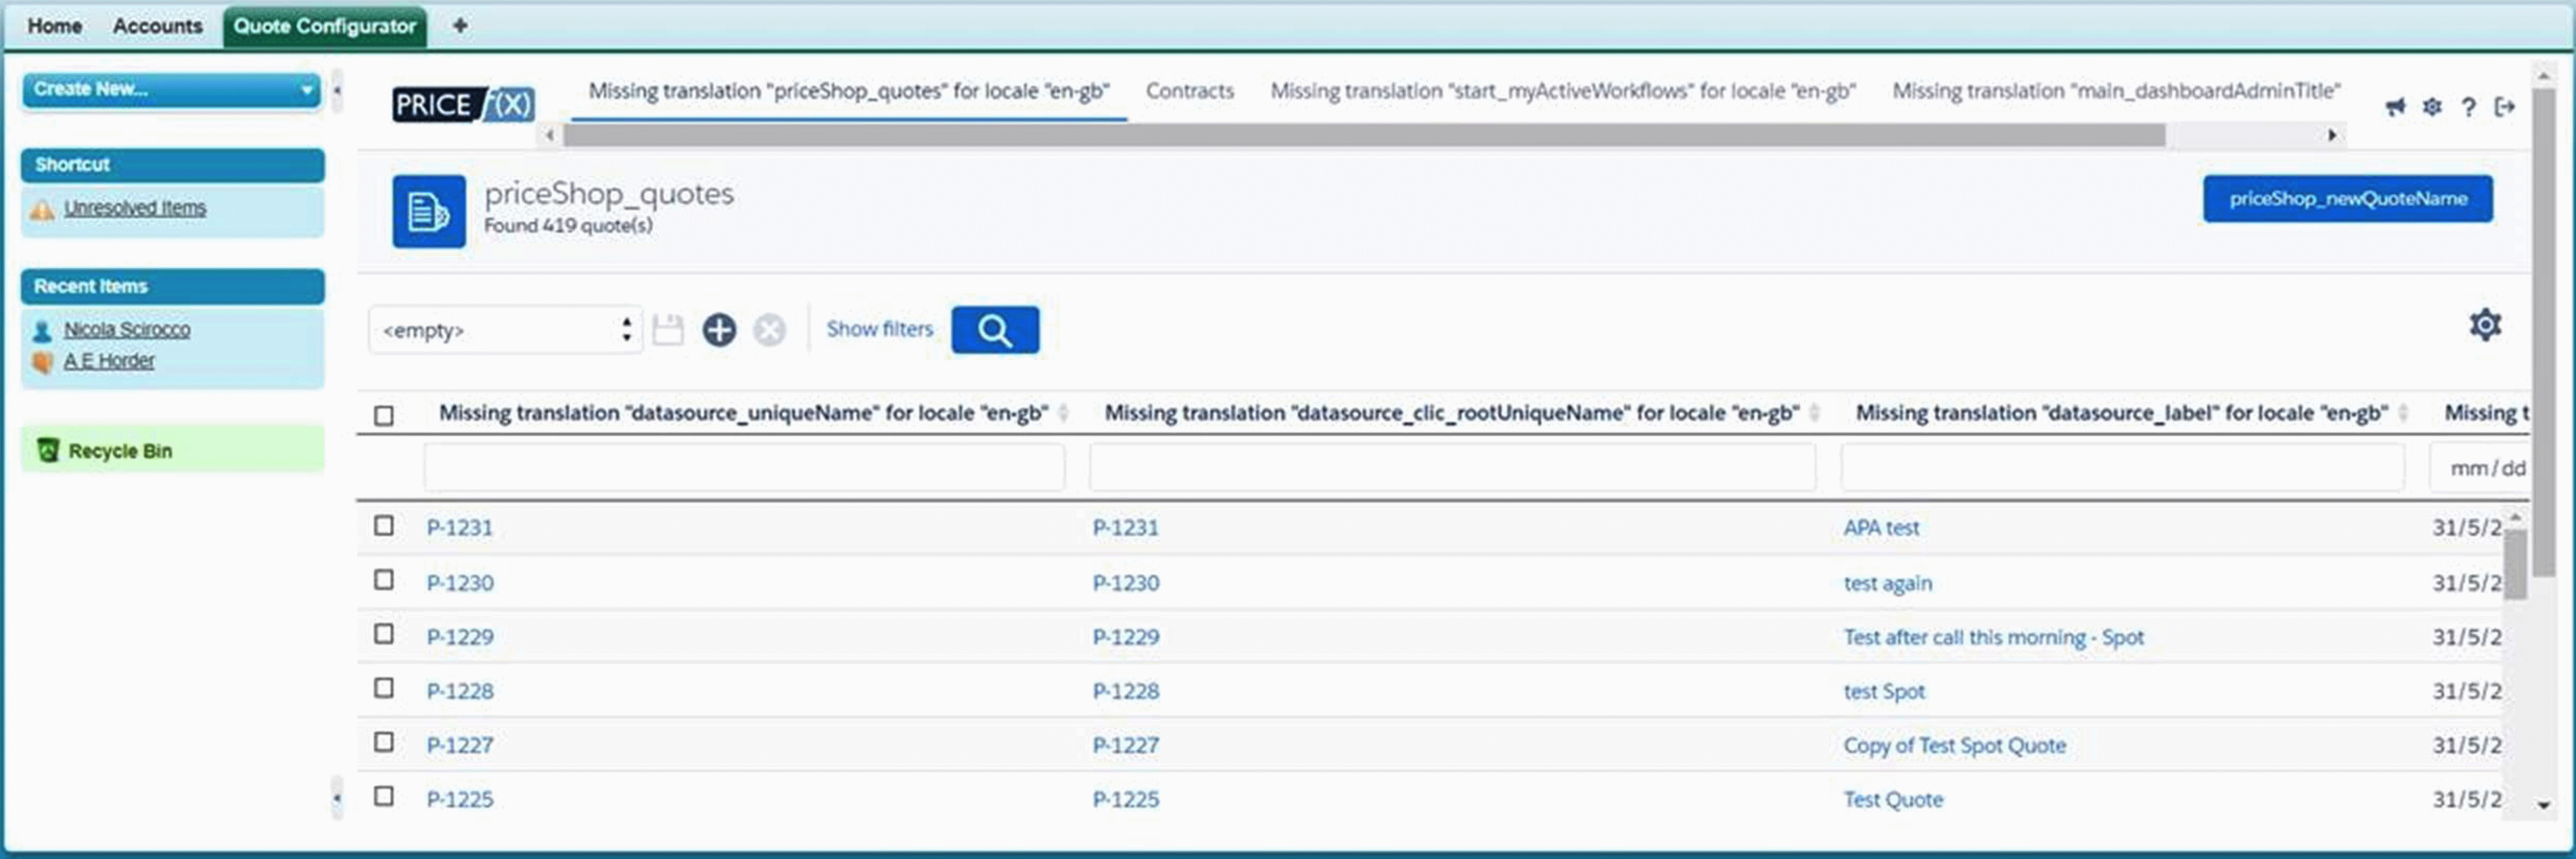
Task: Open the help question mark icon
Action: pyautogui.click(x=2468, y=107)
